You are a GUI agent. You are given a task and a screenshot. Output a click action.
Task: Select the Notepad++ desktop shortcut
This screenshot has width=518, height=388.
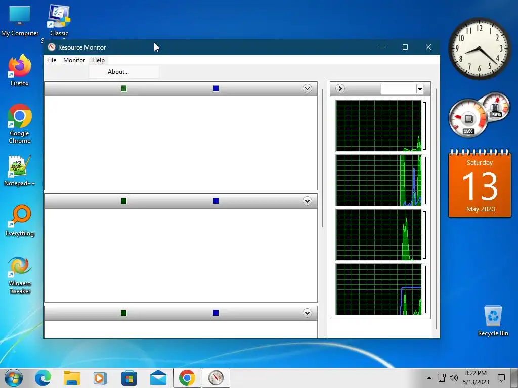(20, 171)
